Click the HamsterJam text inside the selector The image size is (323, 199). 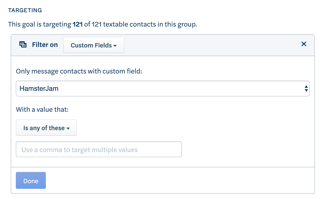39,89
